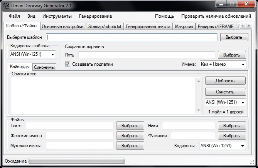Focus the Мужские имена input field
Image resolution: width=258 pixels, height=168 pixels.
click(80, 146)
